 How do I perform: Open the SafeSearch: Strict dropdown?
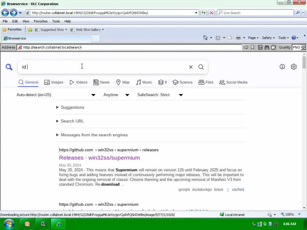(160, 95)
